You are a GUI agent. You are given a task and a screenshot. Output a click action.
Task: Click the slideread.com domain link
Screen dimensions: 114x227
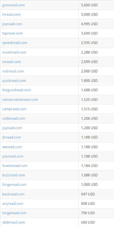pos(14,222)
